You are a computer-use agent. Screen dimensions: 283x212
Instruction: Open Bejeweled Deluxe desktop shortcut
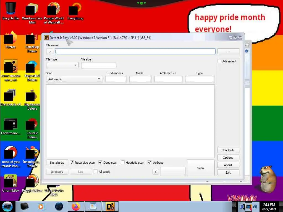click(32, 71)
